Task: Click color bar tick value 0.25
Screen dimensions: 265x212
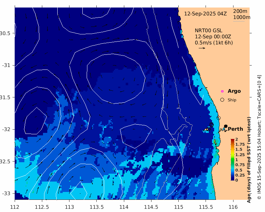Action: point(240,175)
